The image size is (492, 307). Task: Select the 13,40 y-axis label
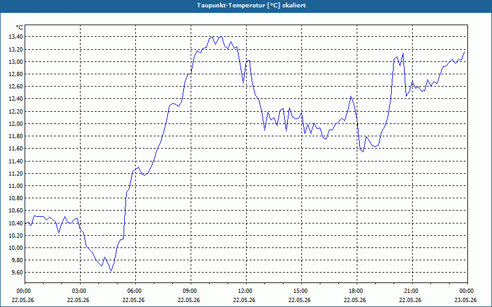point(17,37)
